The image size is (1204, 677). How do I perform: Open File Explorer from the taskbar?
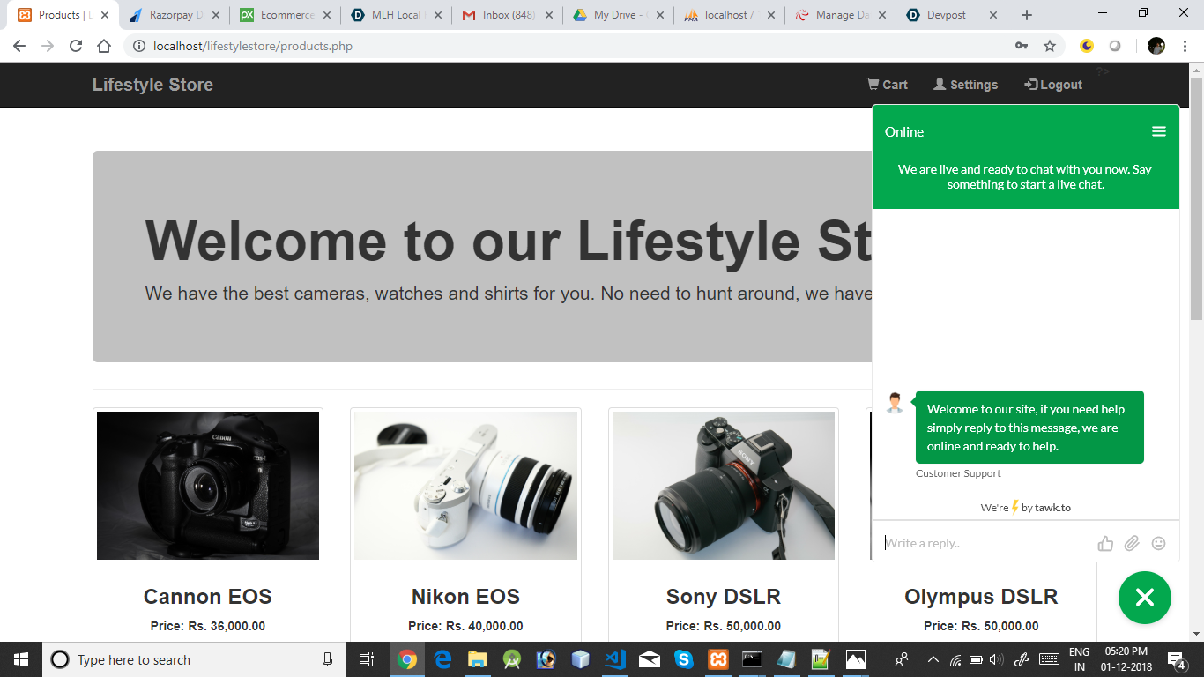coord(477,659)
